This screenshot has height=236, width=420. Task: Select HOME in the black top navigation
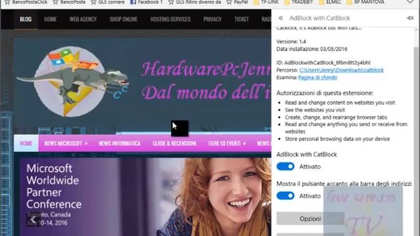(51, 19)
